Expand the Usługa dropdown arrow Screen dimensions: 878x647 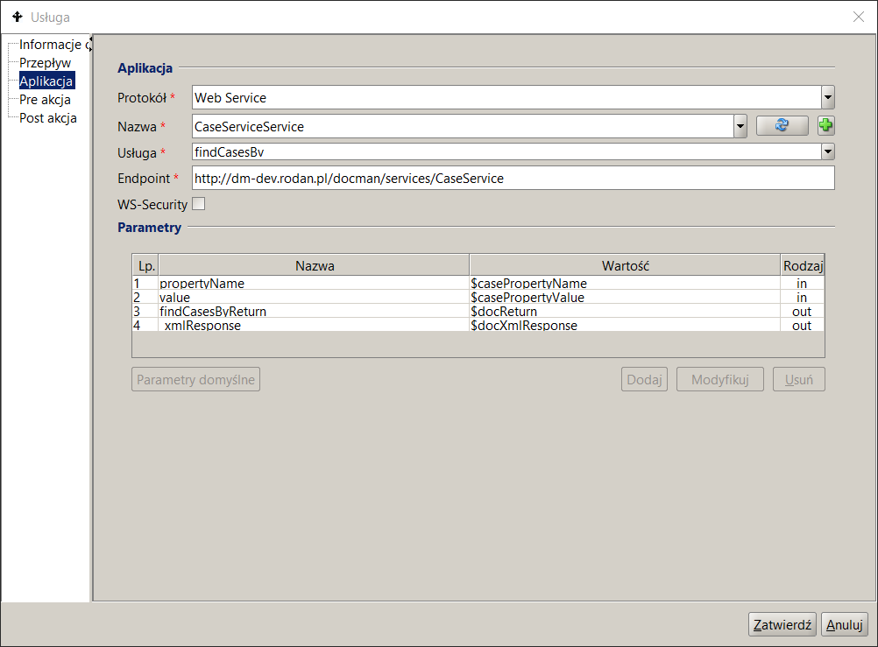pos(827,151)
